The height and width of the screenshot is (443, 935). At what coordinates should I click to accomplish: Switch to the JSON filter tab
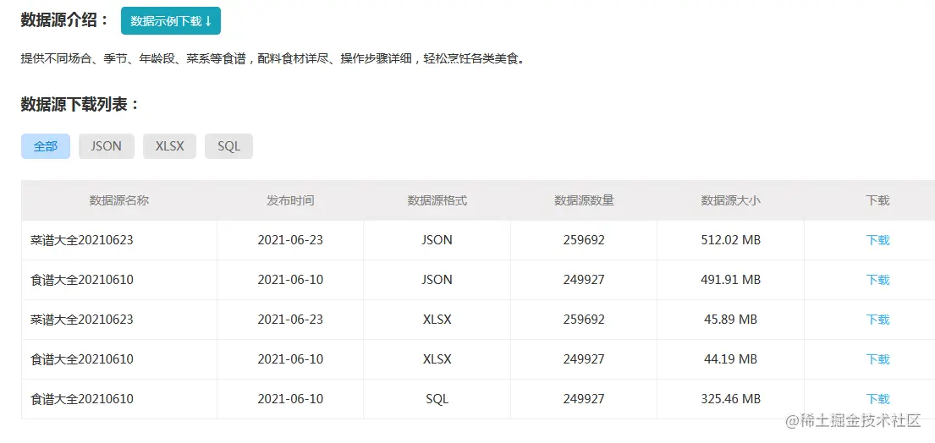coord(106,146)
